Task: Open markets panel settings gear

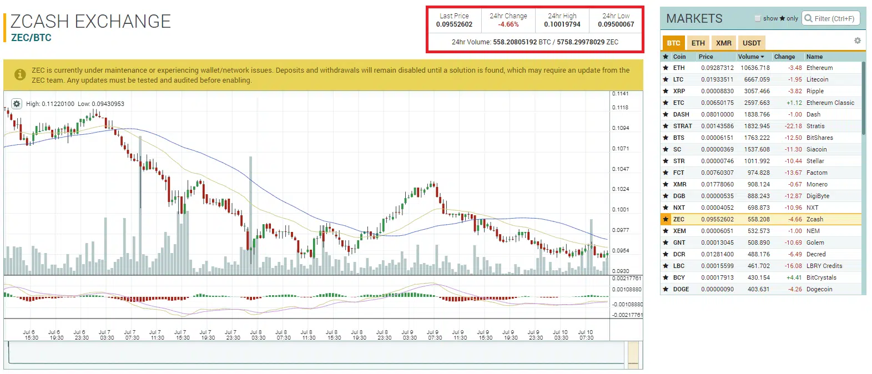Action: point(858,41)
